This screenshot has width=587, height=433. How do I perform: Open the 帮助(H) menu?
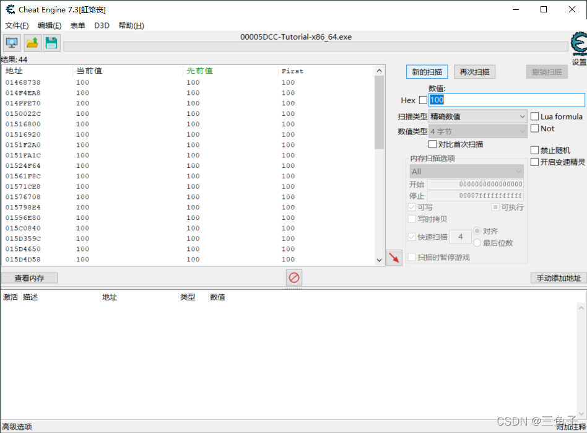(x=131, y=25)
